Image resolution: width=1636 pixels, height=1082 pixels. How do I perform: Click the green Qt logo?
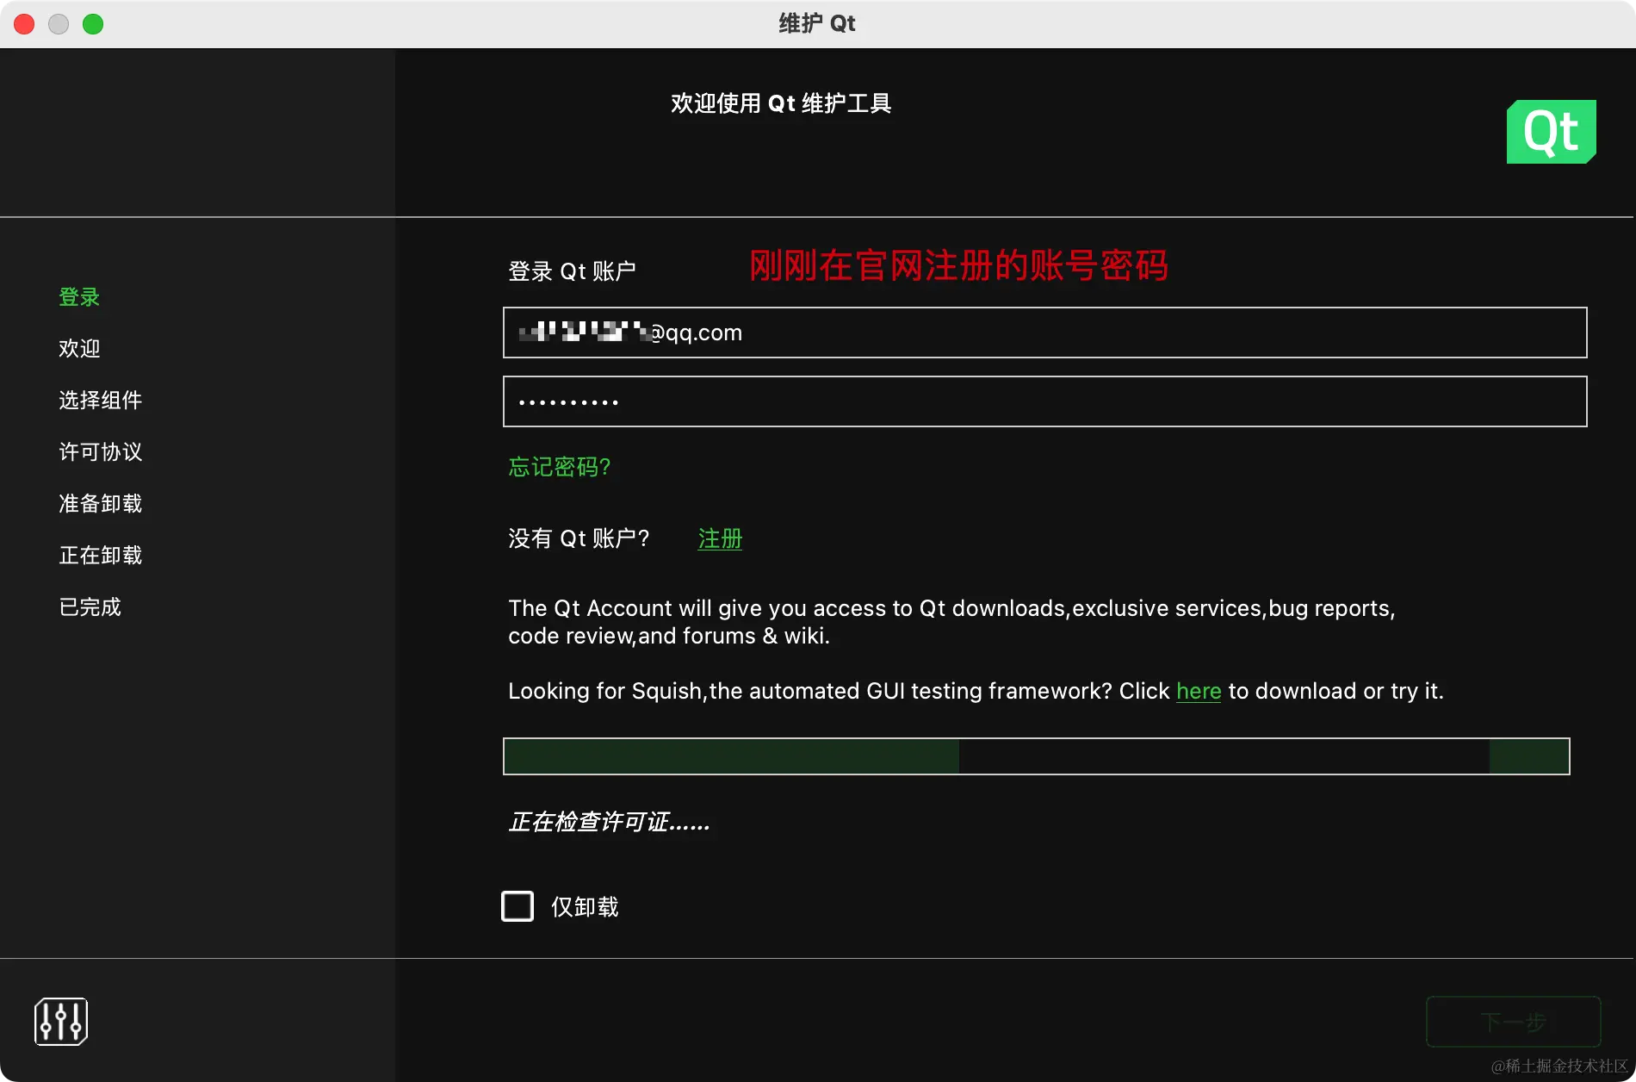pos(1551,132)
